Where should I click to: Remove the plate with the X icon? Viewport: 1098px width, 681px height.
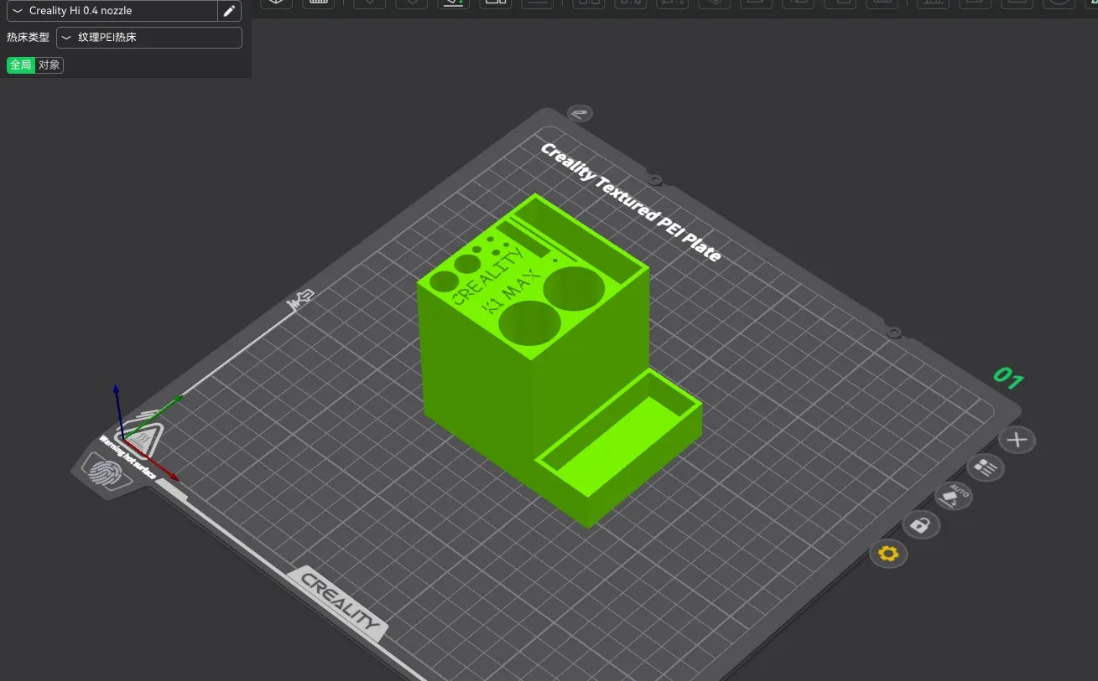(1017, 440)
